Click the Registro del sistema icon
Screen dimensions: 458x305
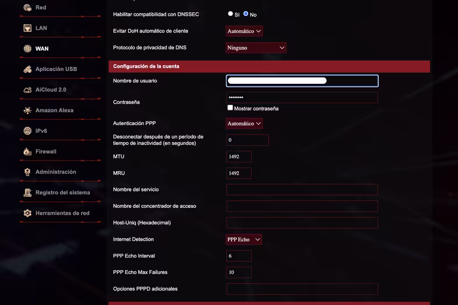(27, 193)
